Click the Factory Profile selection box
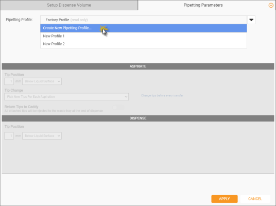The width and height of the screenshot is (276, 206). click(x=144, y=20)
